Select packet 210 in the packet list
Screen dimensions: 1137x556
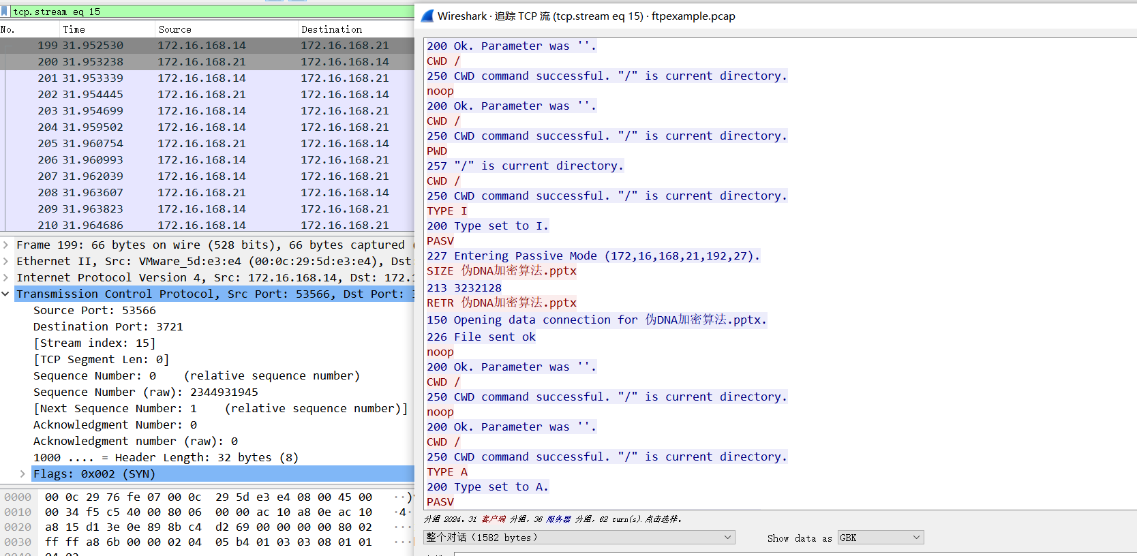point(207,225)
